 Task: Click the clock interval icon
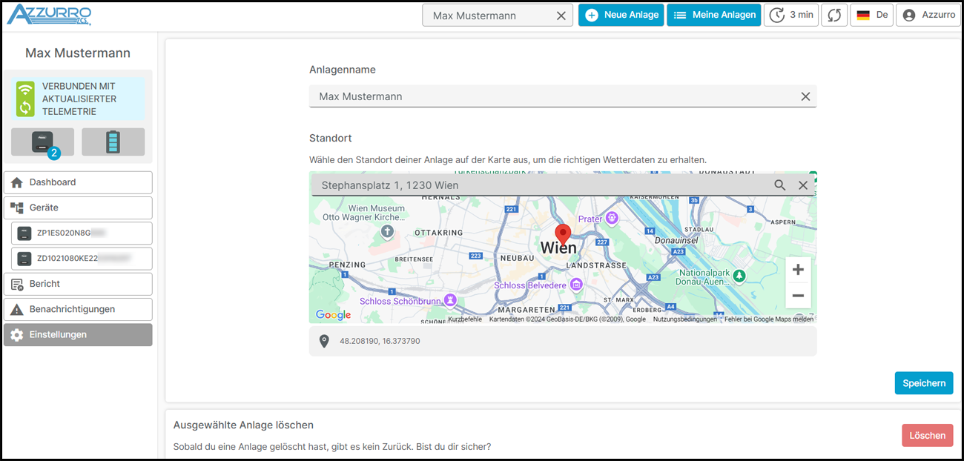776,15
